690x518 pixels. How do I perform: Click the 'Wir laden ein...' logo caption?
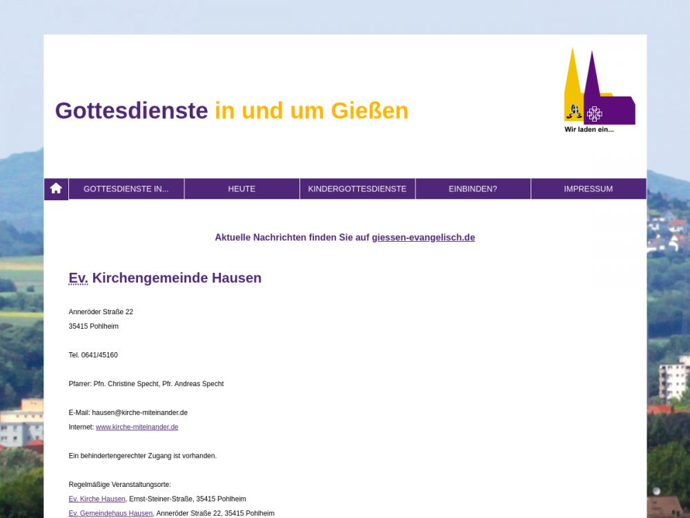pos(589,129)
